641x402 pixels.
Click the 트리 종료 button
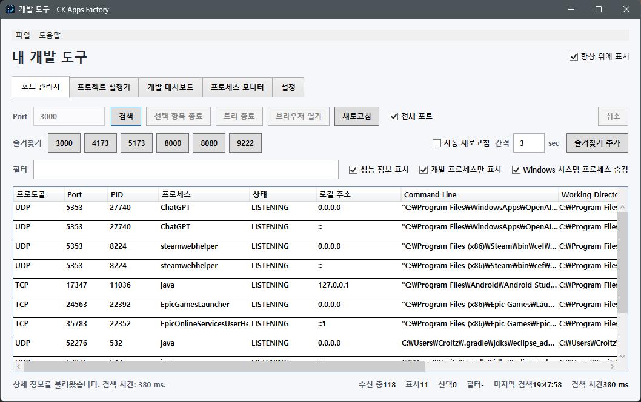click(x=239, y=116)
